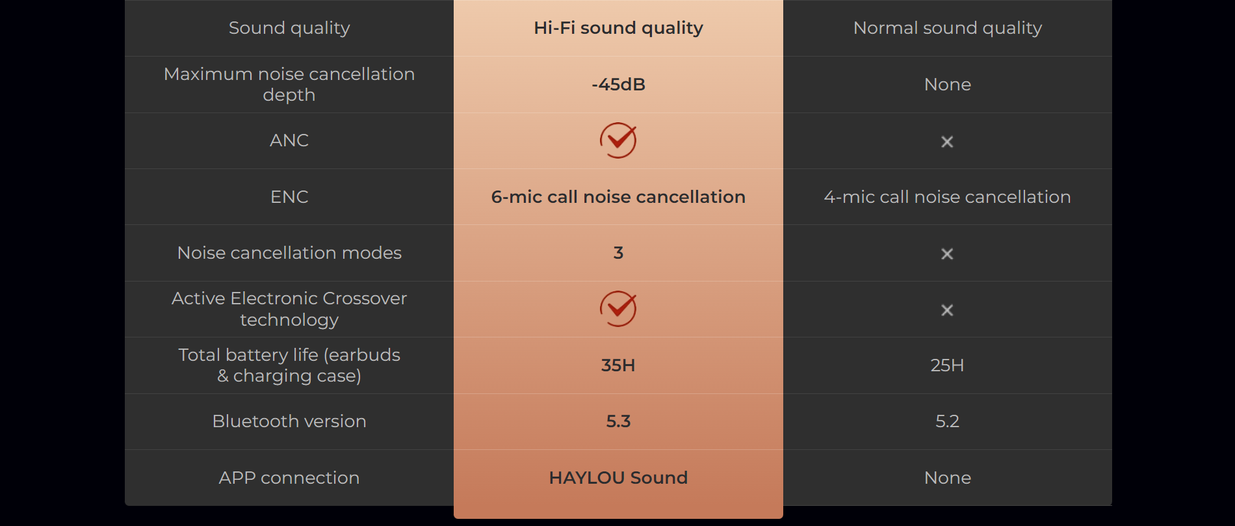Viewport: 1235px width, 526px height.
Task: Click the Maximum noise cancellation depth label
Action: [x=289, y=85]
